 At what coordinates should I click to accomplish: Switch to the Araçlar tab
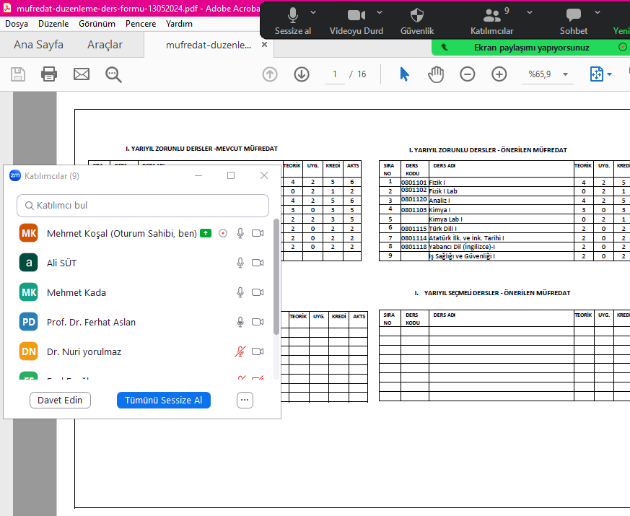coord(105,45)
